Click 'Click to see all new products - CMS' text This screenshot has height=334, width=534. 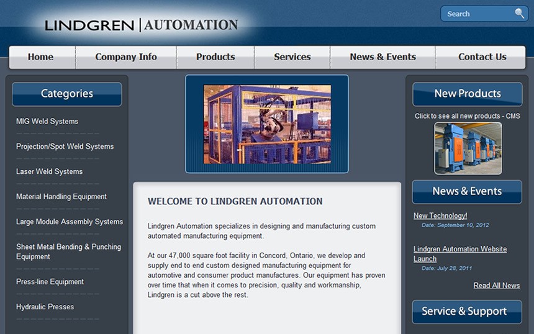pos(467,116)
